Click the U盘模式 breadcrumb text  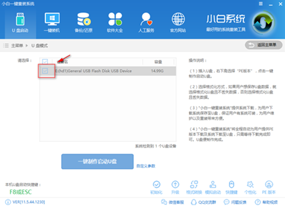(39, 46)
